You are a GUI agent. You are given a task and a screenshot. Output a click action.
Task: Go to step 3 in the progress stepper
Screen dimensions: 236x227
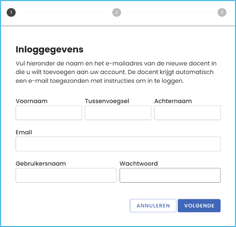click(x=222, y=12)
